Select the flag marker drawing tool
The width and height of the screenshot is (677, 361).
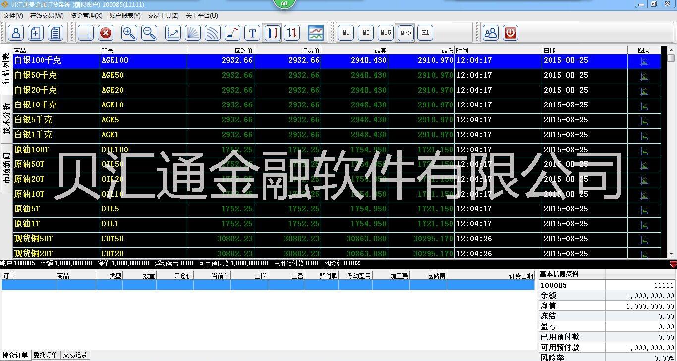point(232,33)
